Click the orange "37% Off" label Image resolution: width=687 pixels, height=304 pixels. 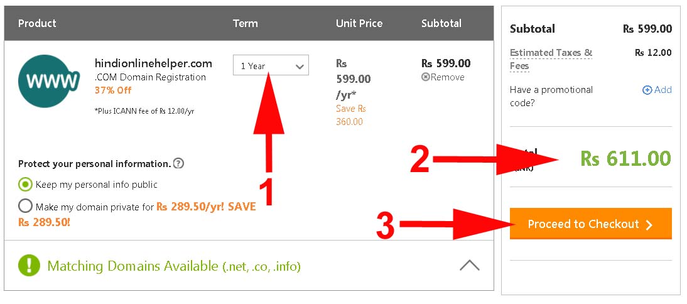(112, 90)
